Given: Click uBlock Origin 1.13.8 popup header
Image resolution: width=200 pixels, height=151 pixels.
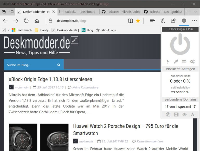Looking at the screenshot, I should coord(180,29).
